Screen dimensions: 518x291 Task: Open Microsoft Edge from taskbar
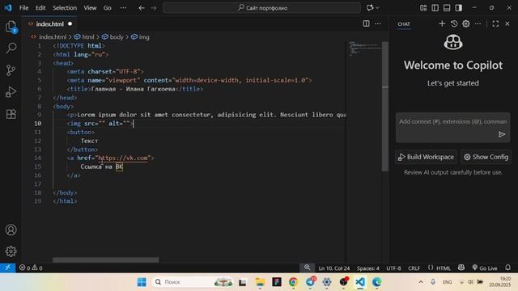[377, 282]
